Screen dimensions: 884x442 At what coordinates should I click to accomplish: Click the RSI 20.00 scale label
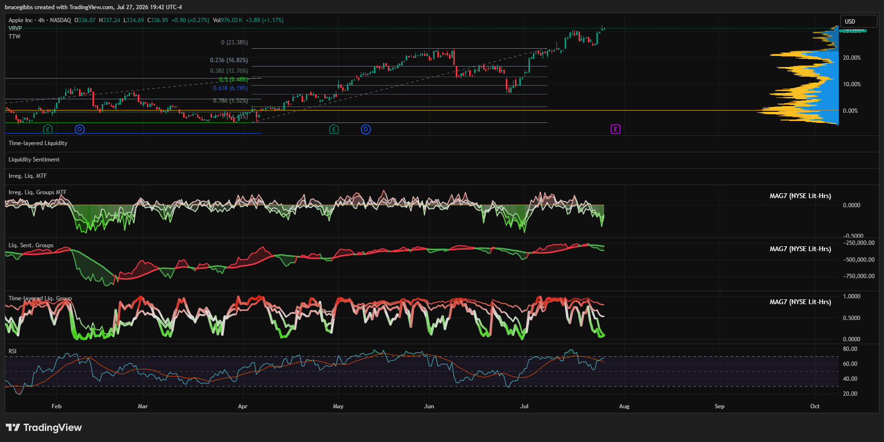click(x=850, y=394)
